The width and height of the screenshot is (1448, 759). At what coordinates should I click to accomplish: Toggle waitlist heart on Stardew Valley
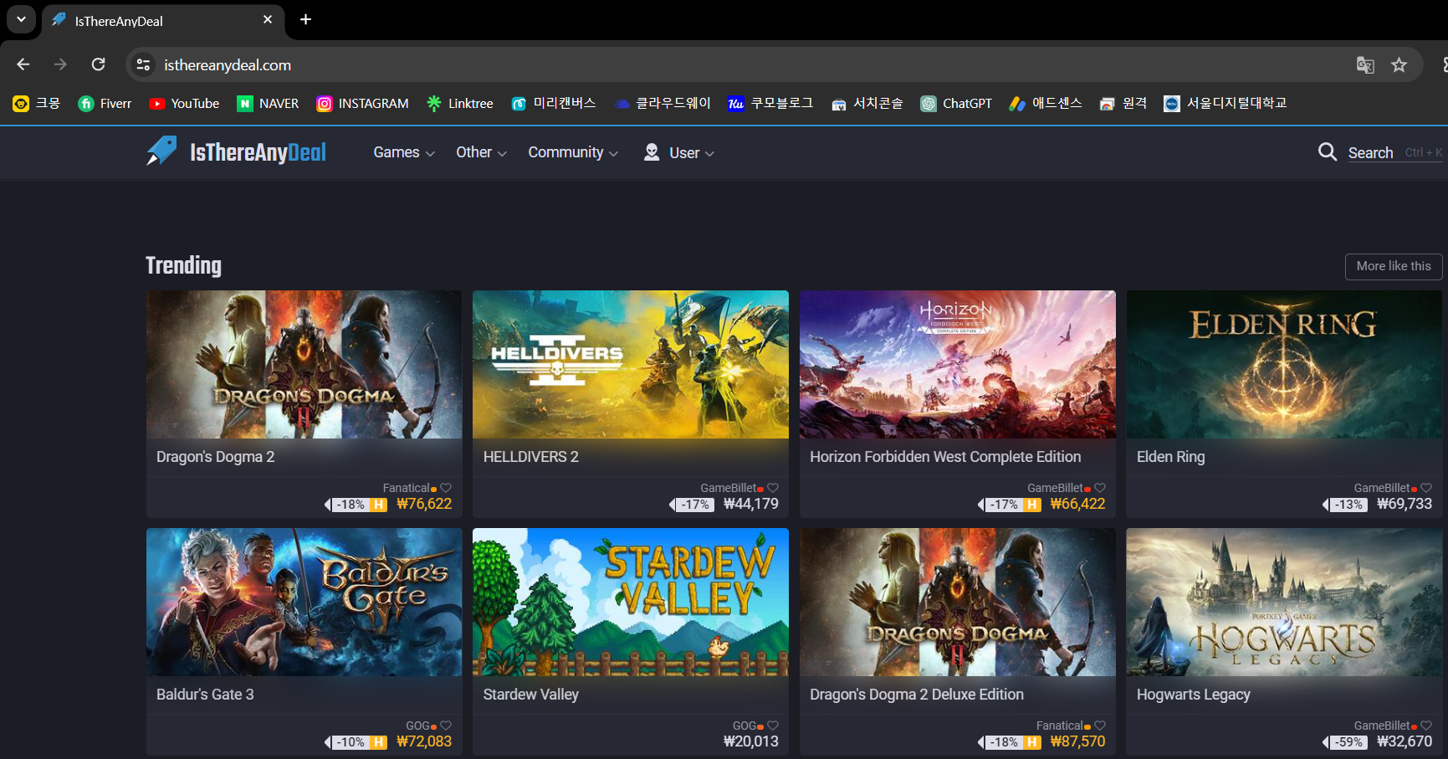[x=773, y=726]
